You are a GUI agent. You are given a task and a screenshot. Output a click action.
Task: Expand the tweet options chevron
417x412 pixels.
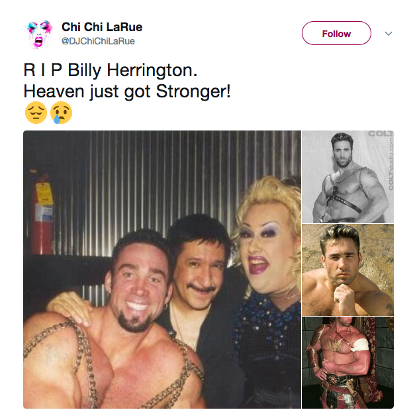pos(389,34)
